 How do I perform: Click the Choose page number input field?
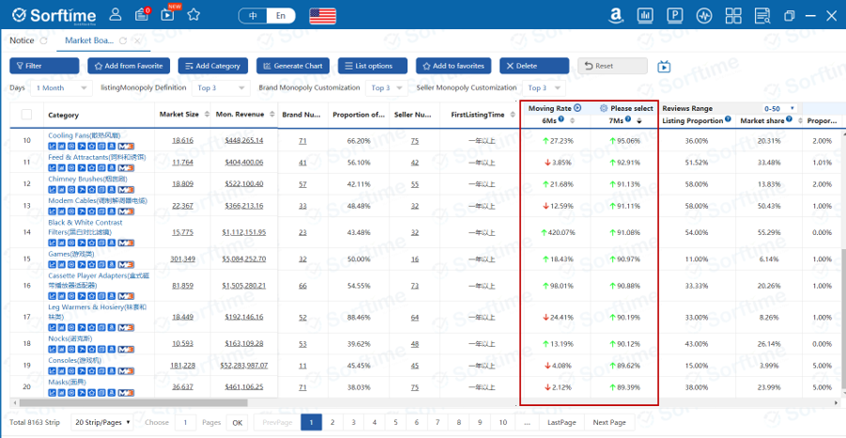(186, 422)
